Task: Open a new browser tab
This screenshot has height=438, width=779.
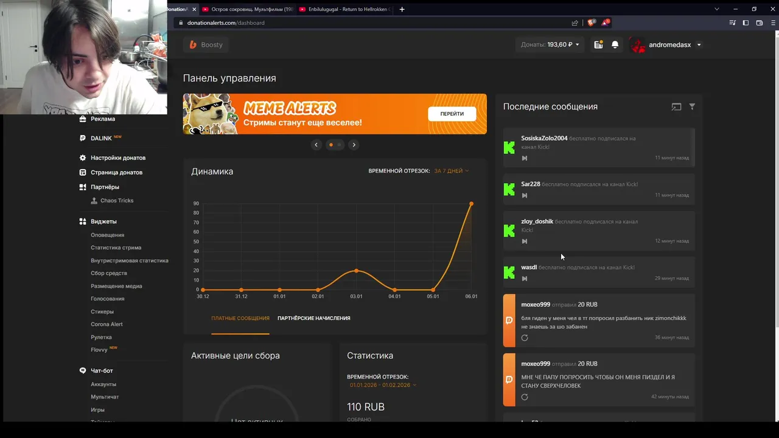Action: pyautogui.click(x=402, y=9)
